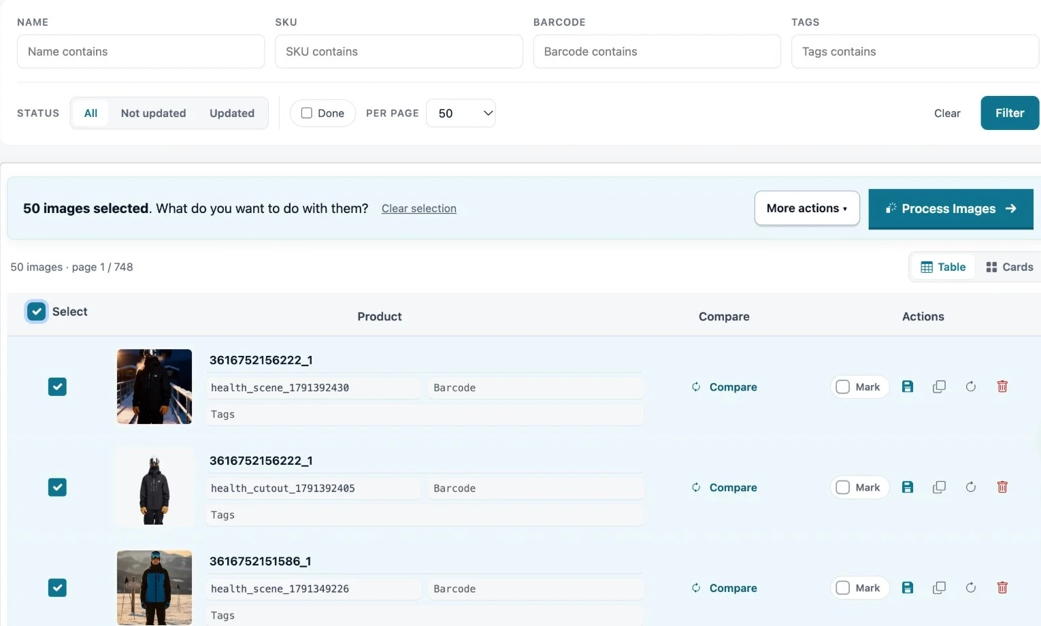
Task: Expand the More actions menu
Action: click(807, 208)
